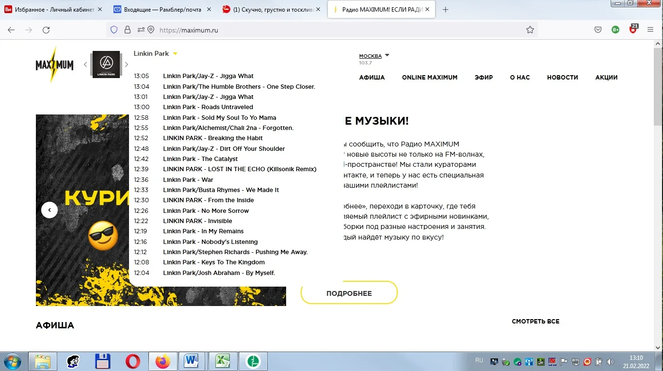Go back to the previous page
663x371 pixels.
coord(11,30)
